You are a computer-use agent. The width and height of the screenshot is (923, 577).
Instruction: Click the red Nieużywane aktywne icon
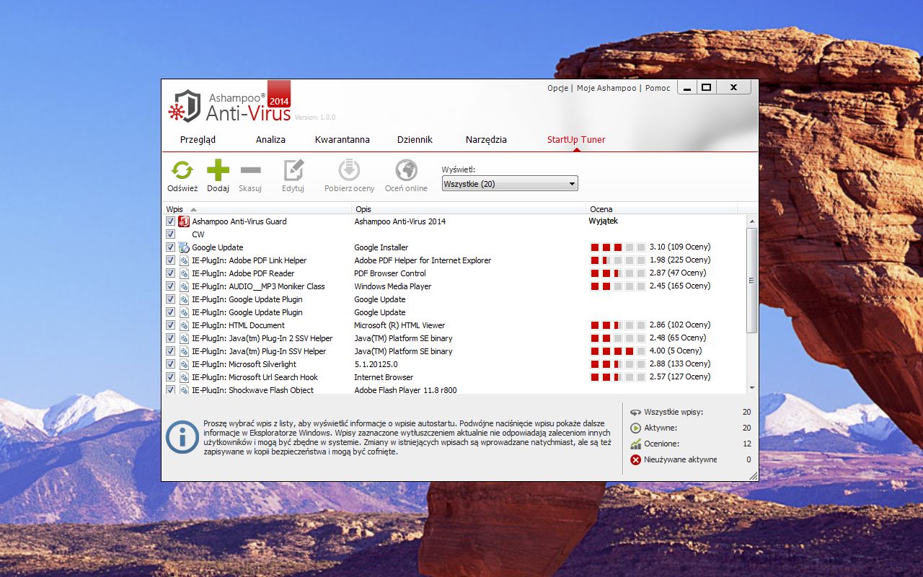coord(635,459)
